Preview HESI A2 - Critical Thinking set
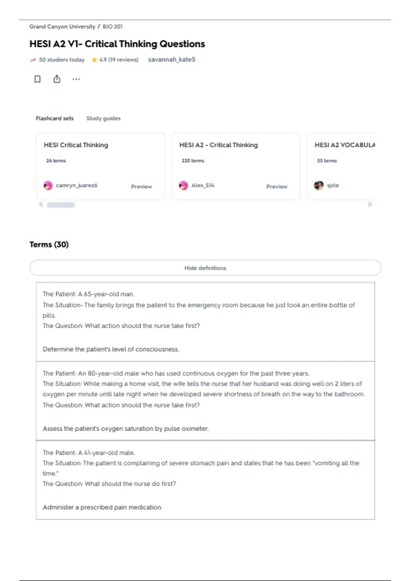 (x=277, y=187)
